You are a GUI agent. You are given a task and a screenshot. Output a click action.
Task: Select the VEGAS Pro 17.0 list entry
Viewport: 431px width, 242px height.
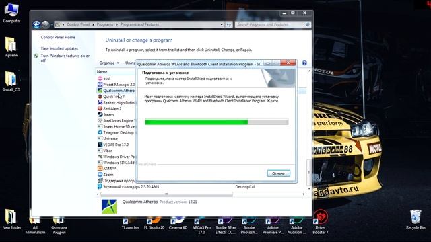pyautogui.click(x=113, y=145)
